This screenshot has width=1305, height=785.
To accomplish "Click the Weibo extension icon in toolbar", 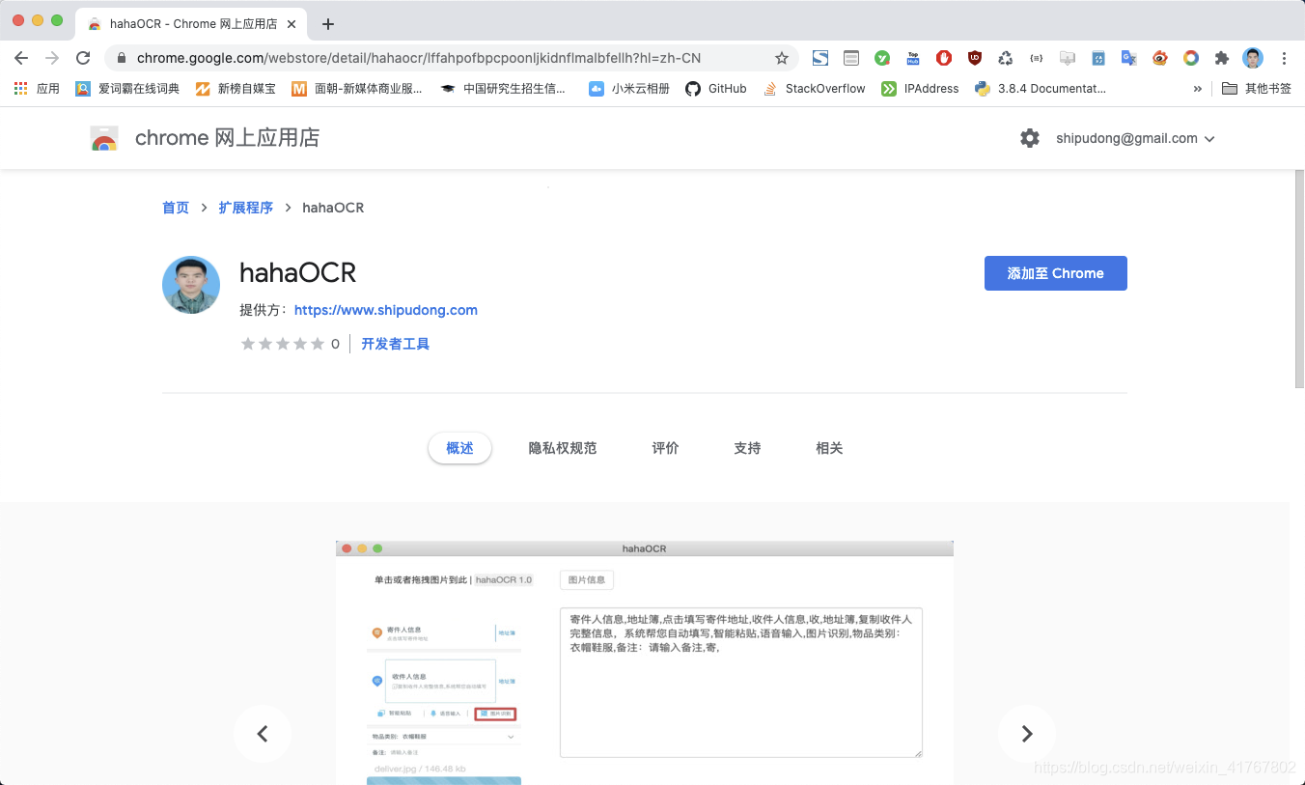I will pos(1159,58).
